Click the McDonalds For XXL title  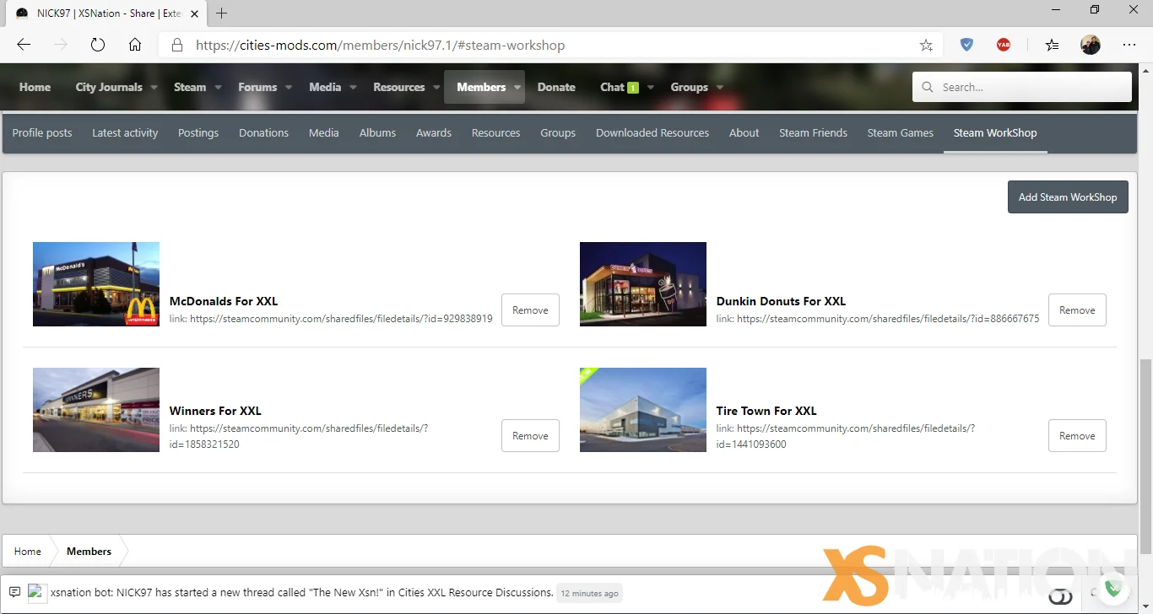click(x=224, y=301)
